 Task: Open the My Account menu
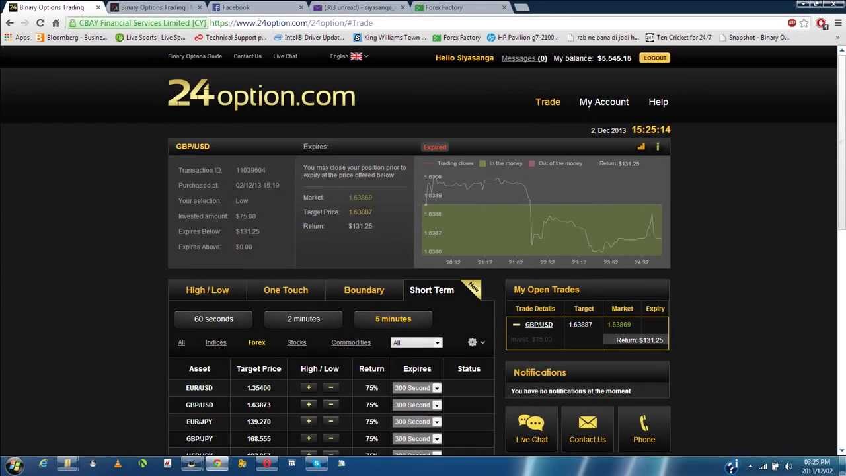coord(604,102)
